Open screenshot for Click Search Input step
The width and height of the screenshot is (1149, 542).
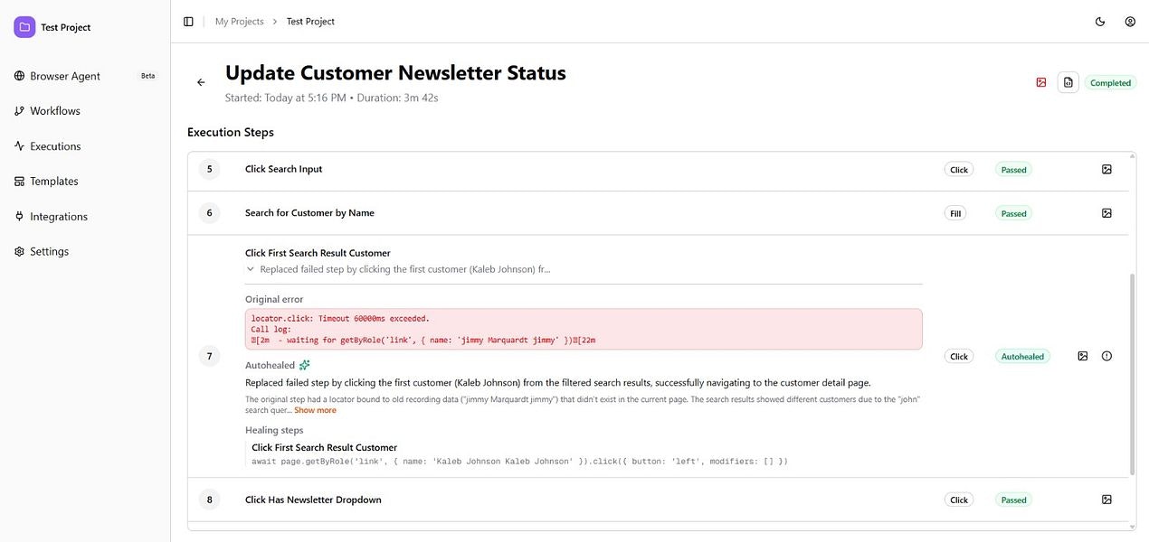tap(1106, 168)
